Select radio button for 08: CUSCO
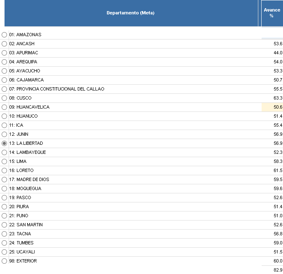This screenshot has height=274, width=283. click(x=5, y=98)
